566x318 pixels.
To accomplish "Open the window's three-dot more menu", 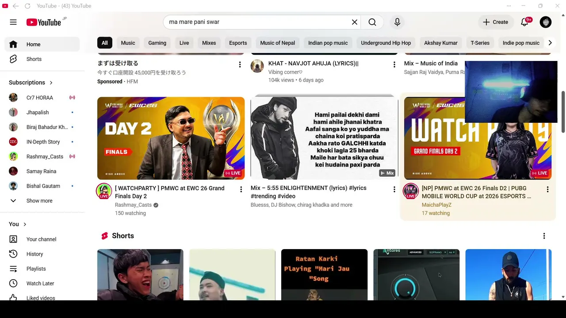I will click(509, 6).
